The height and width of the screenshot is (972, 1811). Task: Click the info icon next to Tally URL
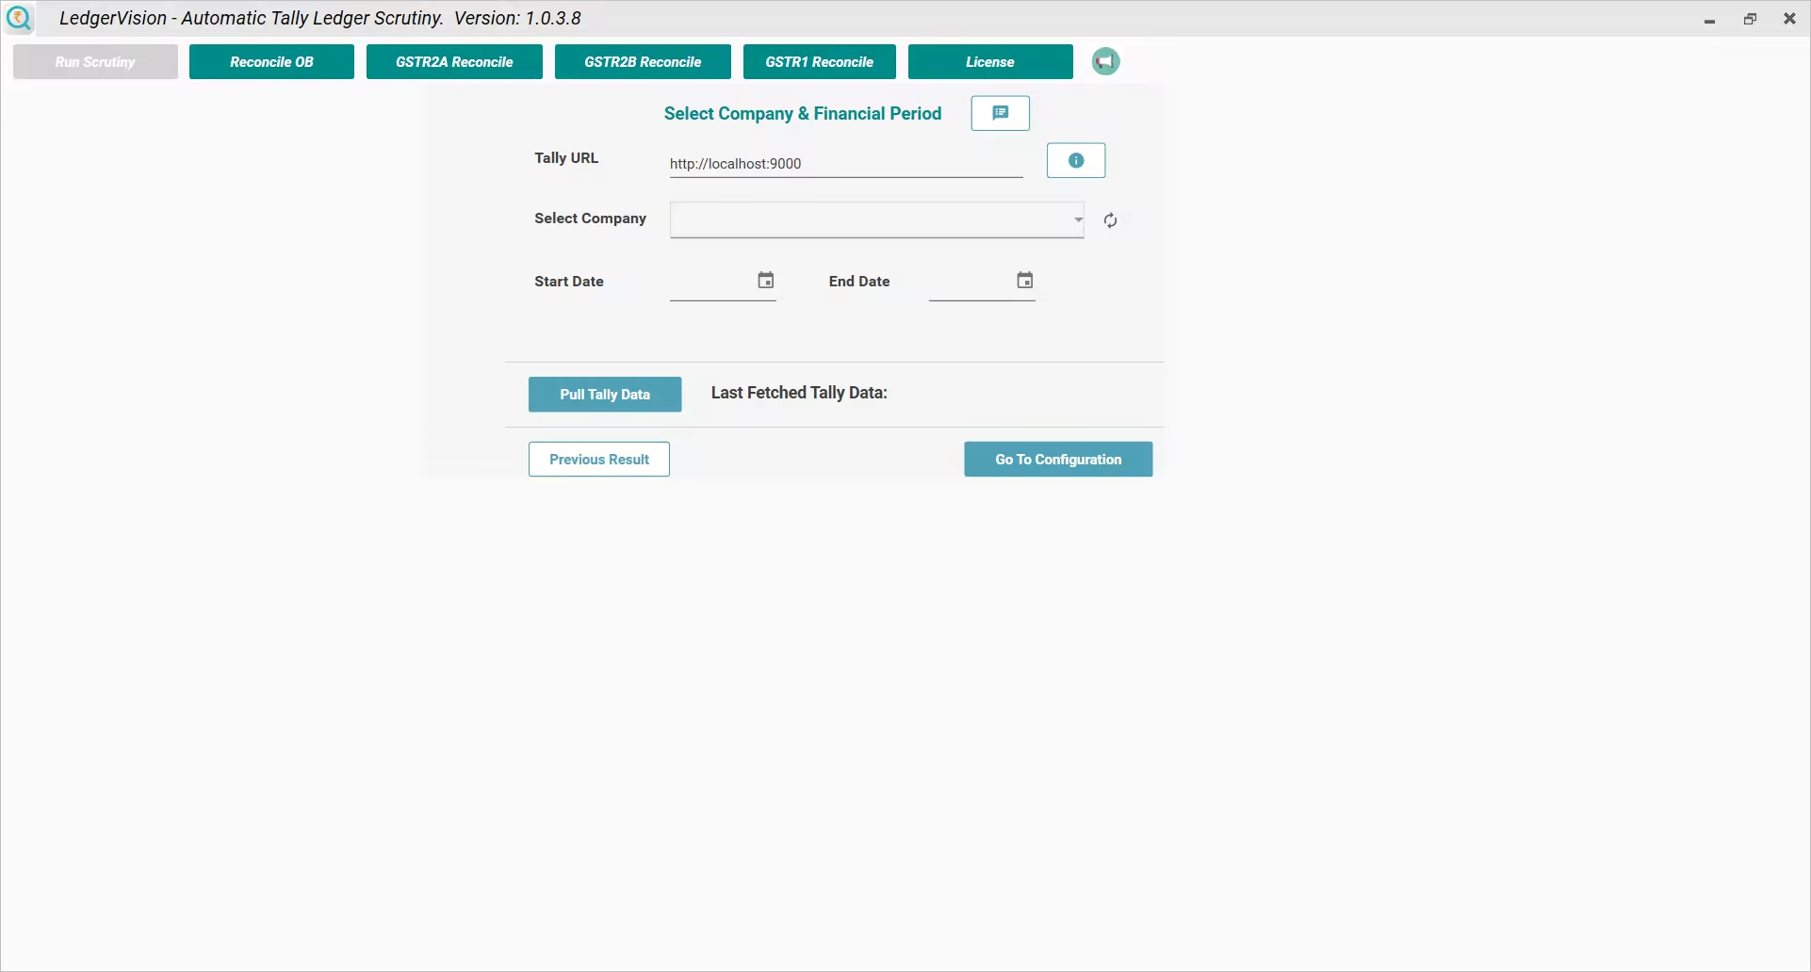tap(1076, 160)
